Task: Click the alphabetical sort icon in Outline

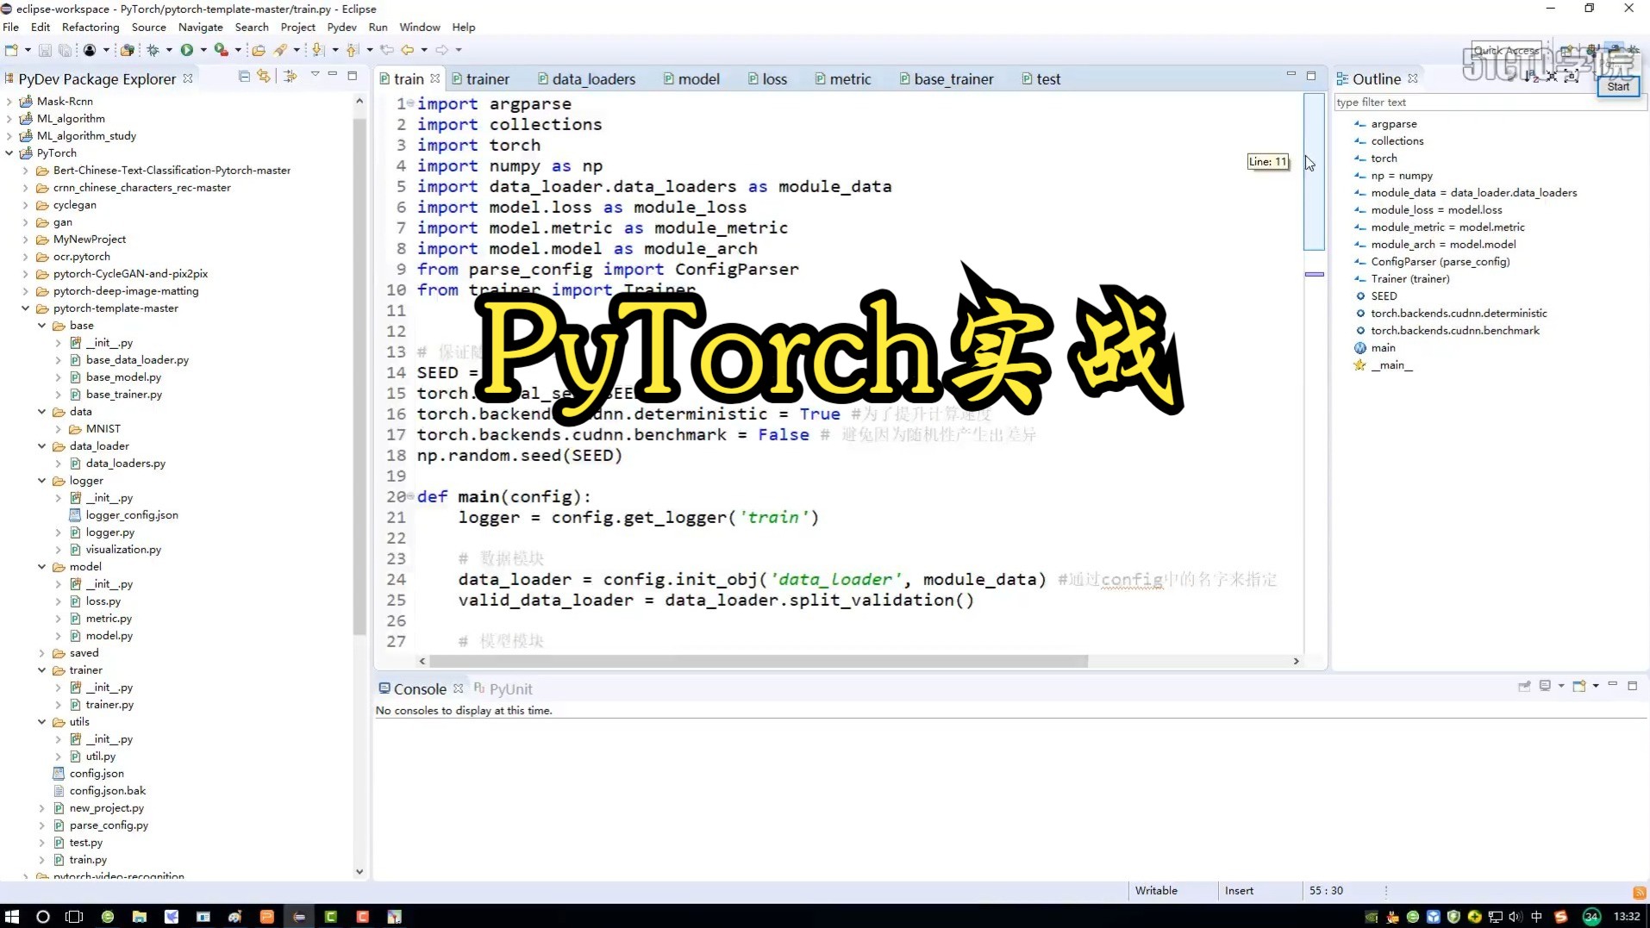Action: click(1531, 77)
